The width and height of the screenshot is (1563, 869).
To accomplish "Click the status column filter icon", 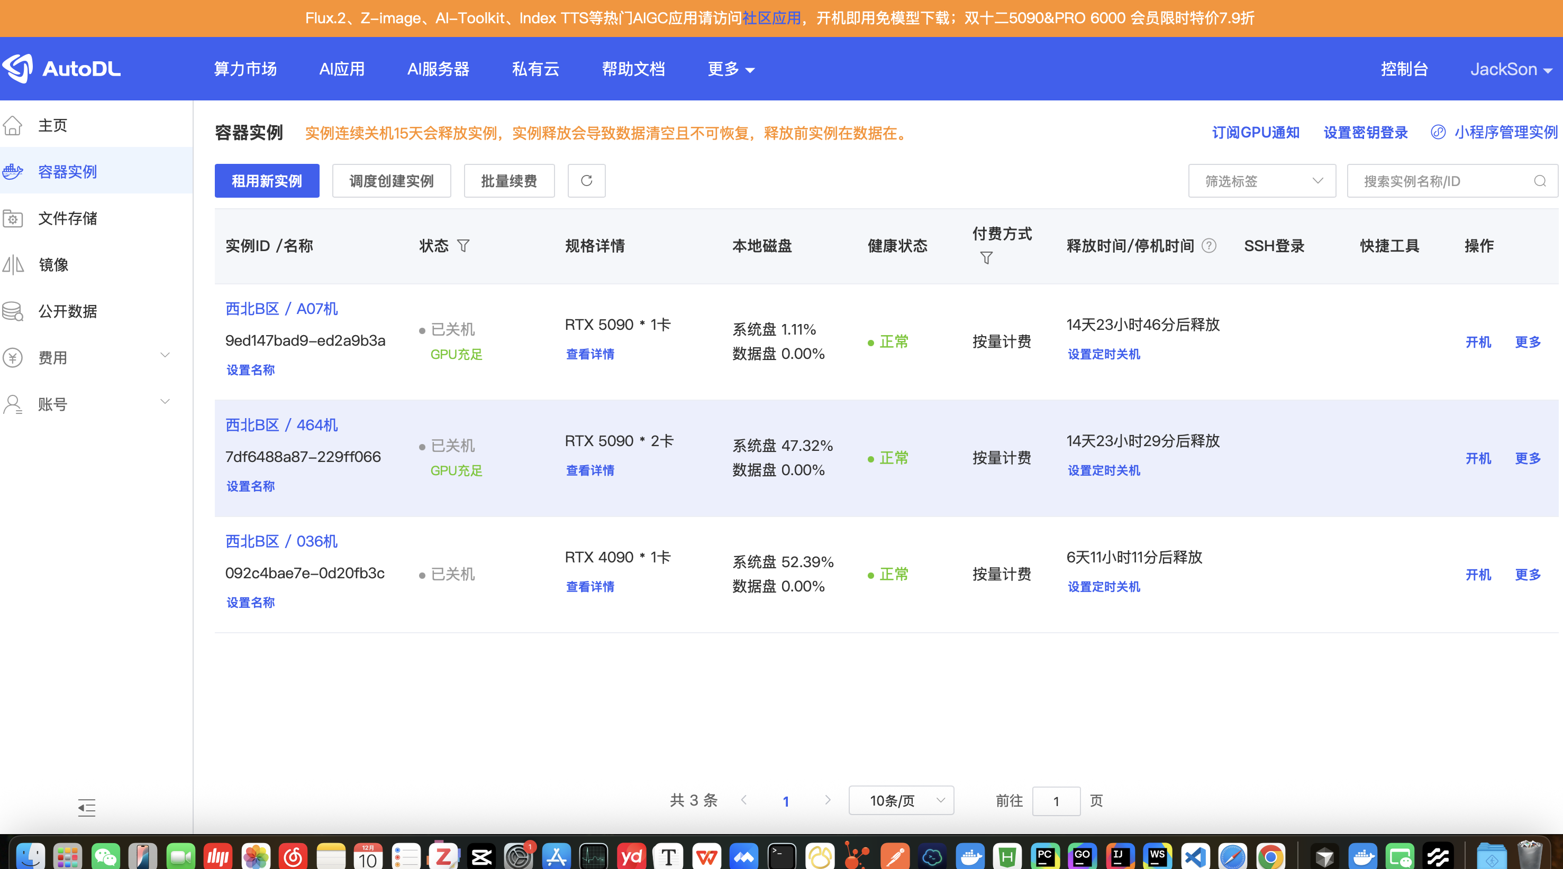I will click(463, 245).
